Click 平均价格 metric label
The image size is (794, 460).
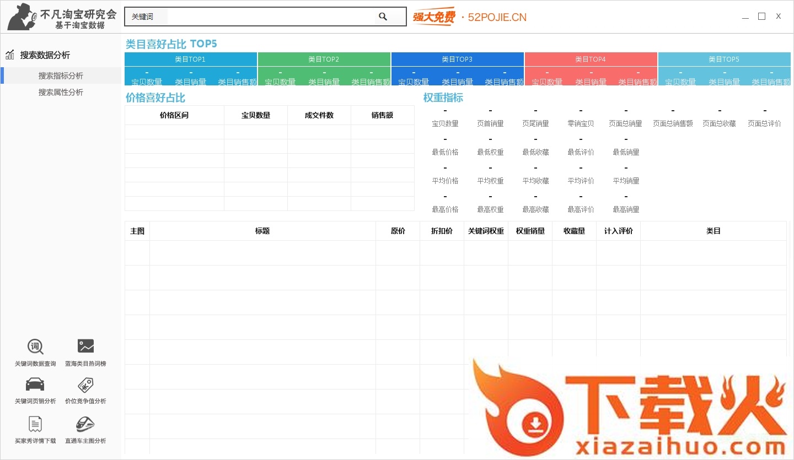pyautogui.click(x=445, y=181)
